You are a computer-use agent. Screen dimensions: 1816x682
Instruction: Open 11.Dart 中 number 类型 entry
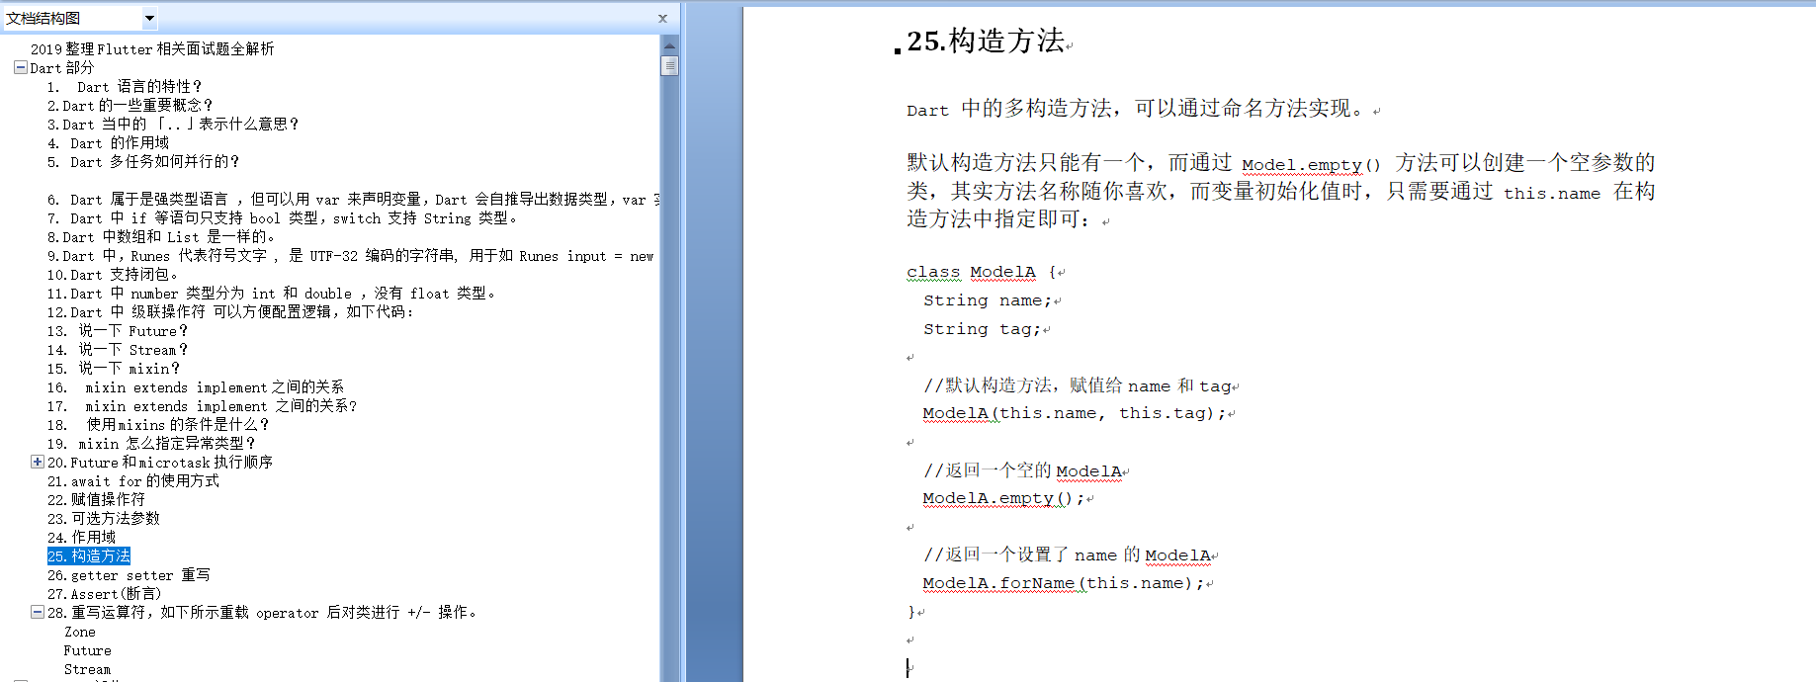coord(272,293)
